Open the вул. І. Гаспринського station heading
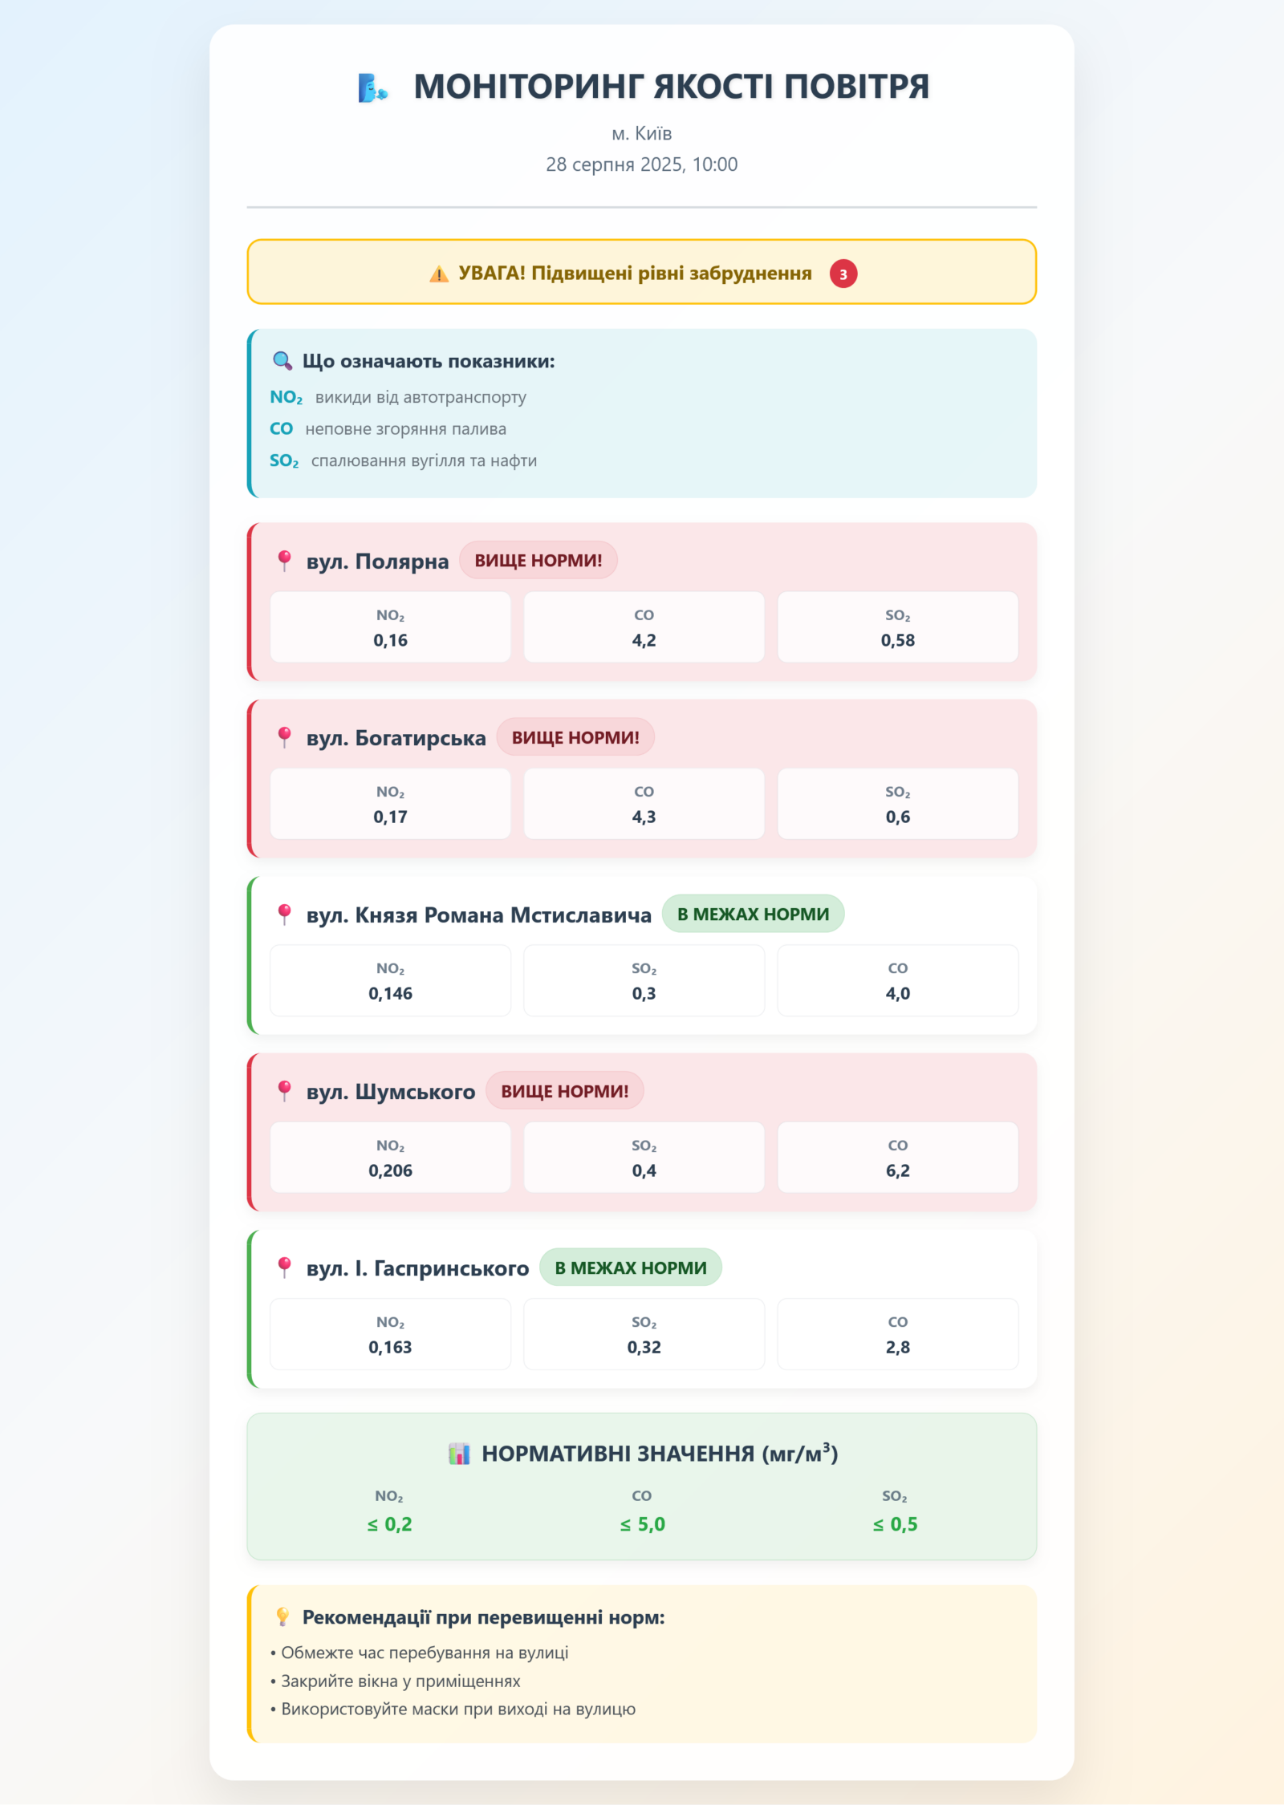The width and height of the screenshot is (1284, 1805). pos(417,1268)
